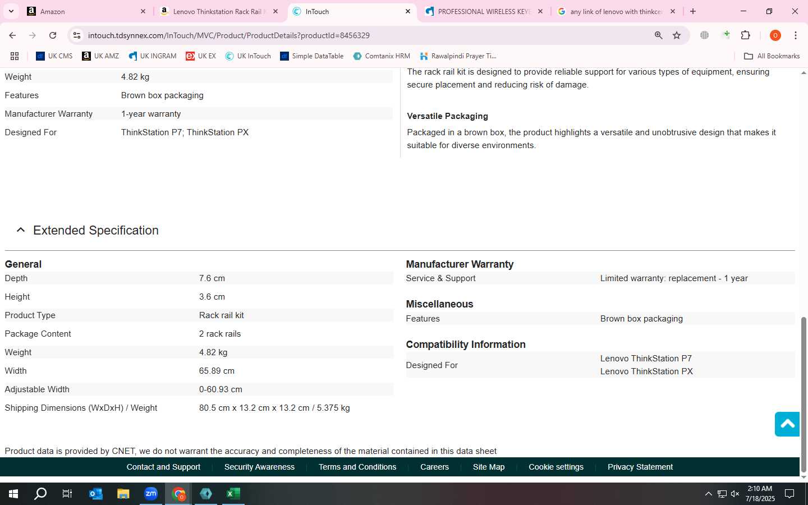Open network status tray icon
This screenshot has width=808, height=505.
722,494
